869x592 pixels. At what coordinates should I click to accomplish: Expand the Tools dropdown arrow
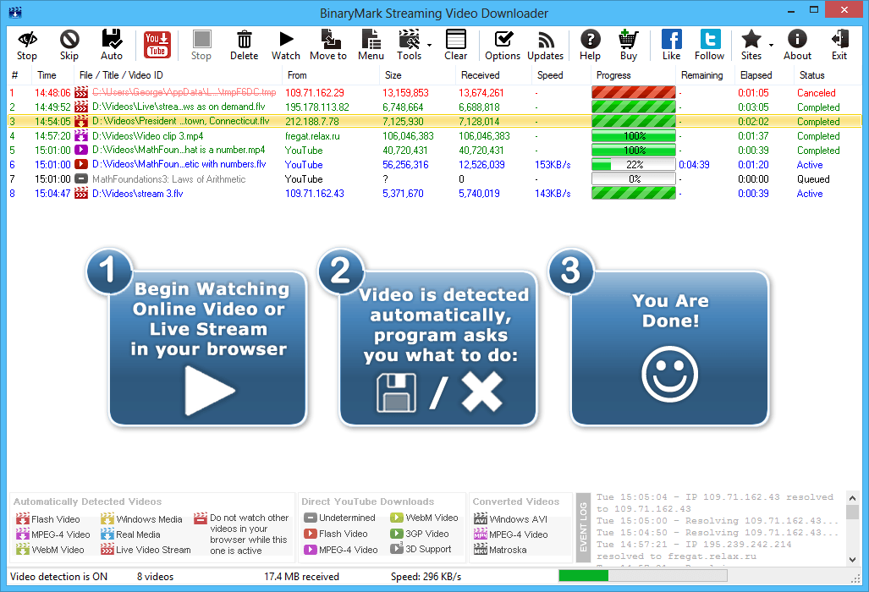[x=430, y=45]
